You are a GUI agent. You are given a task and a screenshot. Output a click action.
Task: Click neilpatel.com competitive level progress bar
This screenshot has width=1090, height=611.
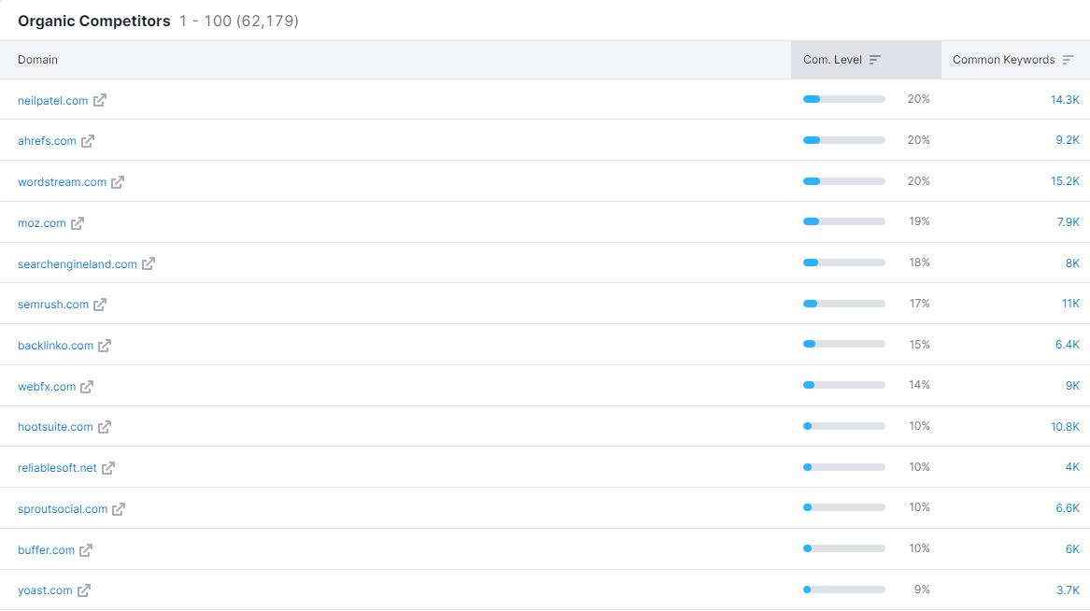[843, 97]
